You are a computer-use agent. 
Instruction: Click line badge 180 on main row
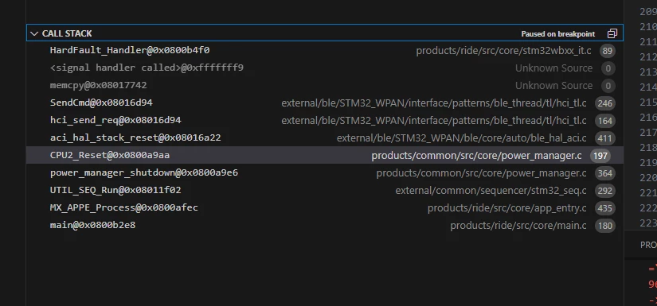(604, 226)
